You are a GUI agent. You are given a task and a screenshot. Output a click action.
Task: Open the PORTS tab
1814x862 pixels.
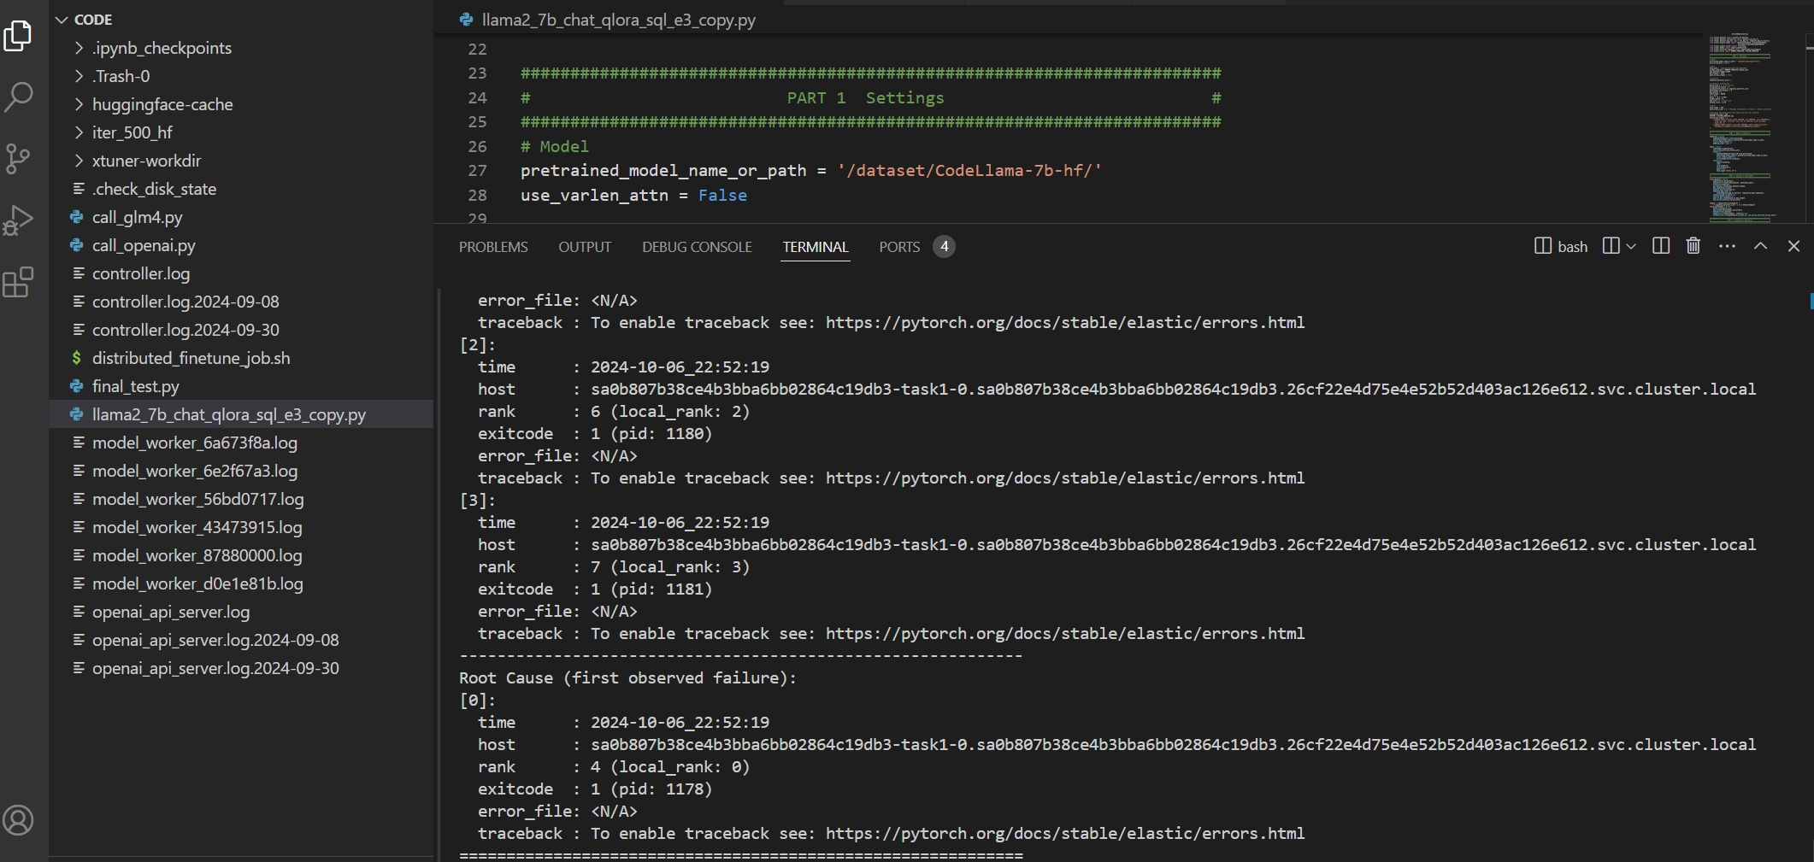(899, 247)
